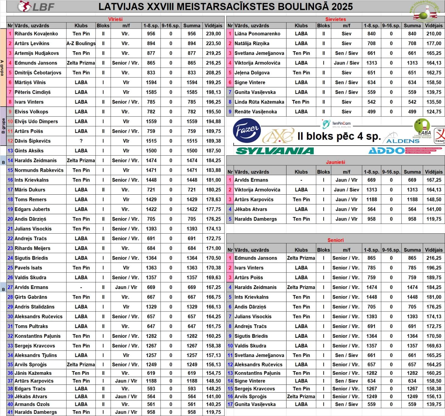Image resolution: width=445 pixels, height=416 pixels.
Task: Click the 'II bloks pēc 4 sp.' caption
Action: click(x=339, y=136)
